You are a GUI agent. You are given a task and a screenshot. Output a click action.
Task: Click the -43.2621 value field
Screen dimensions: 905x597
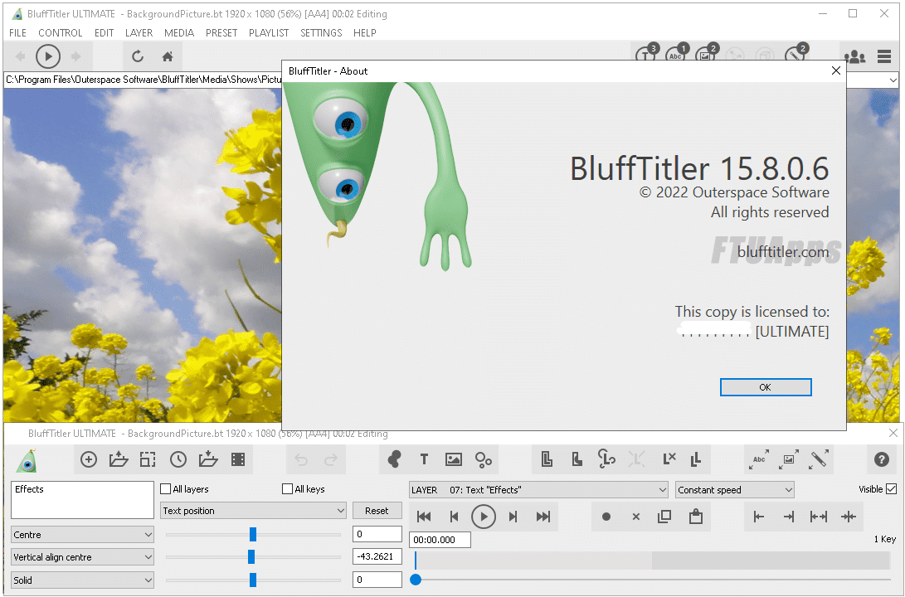377,556
